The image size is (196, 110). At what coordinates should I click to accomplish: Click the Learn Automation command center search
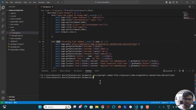pos(102,2)
